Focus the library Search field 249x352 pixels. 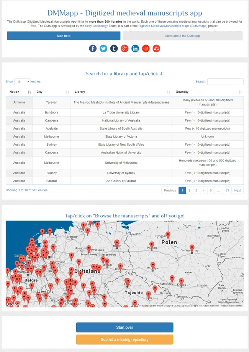pyautogui.click(x=226, y=82)
